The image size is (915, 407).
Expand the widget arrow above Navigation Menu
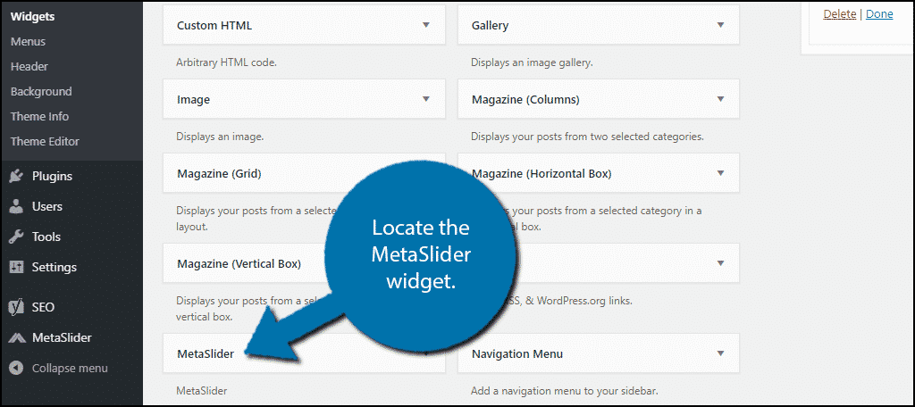(721, 263)
